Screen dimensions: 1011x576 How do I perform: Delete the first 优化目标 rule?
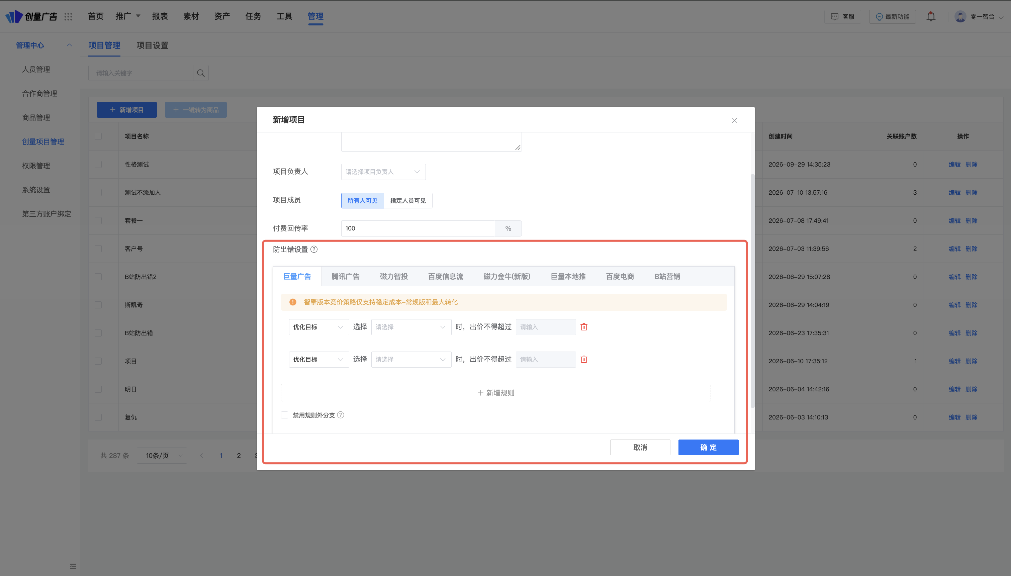click(584, 327)
